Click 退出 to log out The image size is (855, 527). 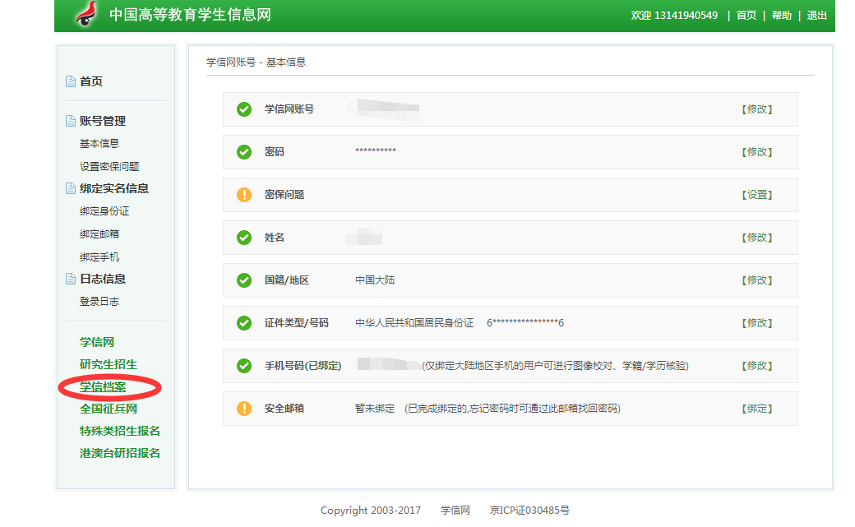point(817,16)
